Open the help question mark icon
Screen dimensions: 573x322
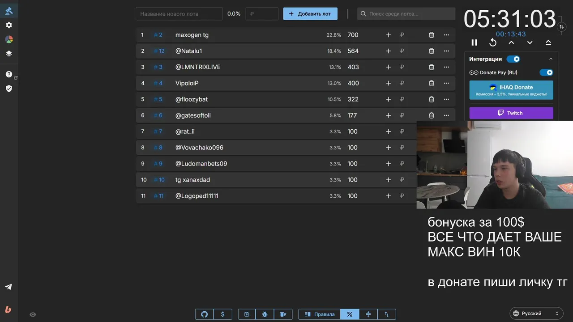click(9, 74)
